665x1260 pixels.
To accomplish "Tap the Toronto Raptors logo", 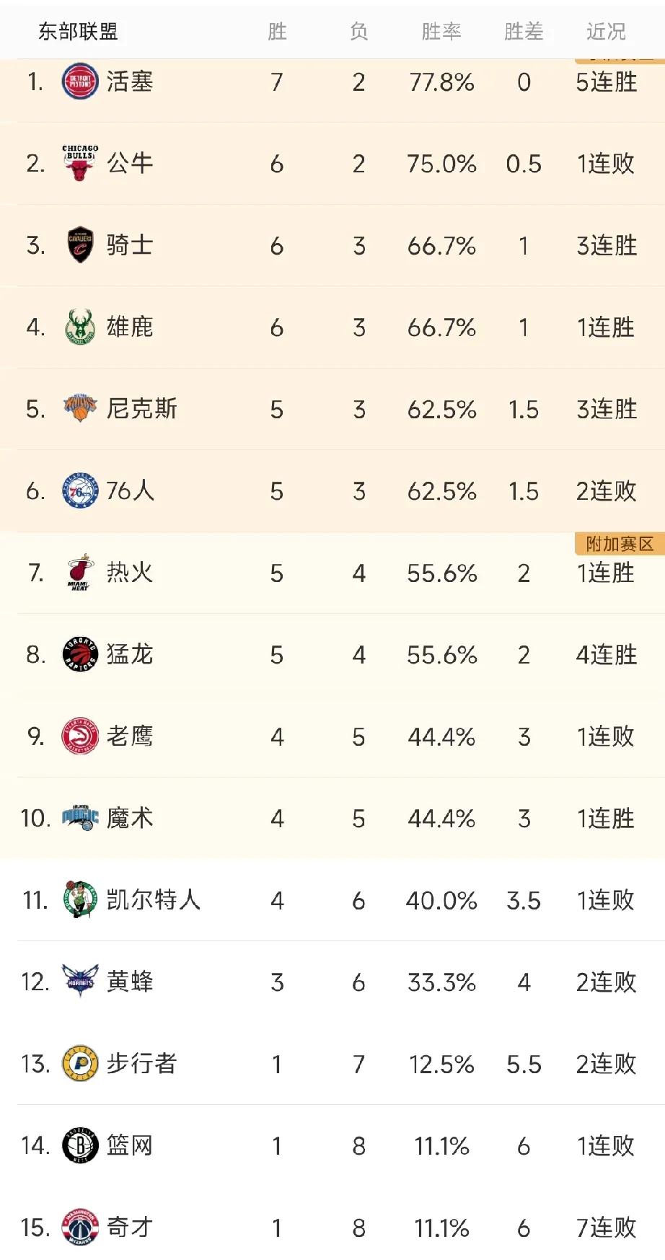I will pyautogui.click(x=80, y=654).
